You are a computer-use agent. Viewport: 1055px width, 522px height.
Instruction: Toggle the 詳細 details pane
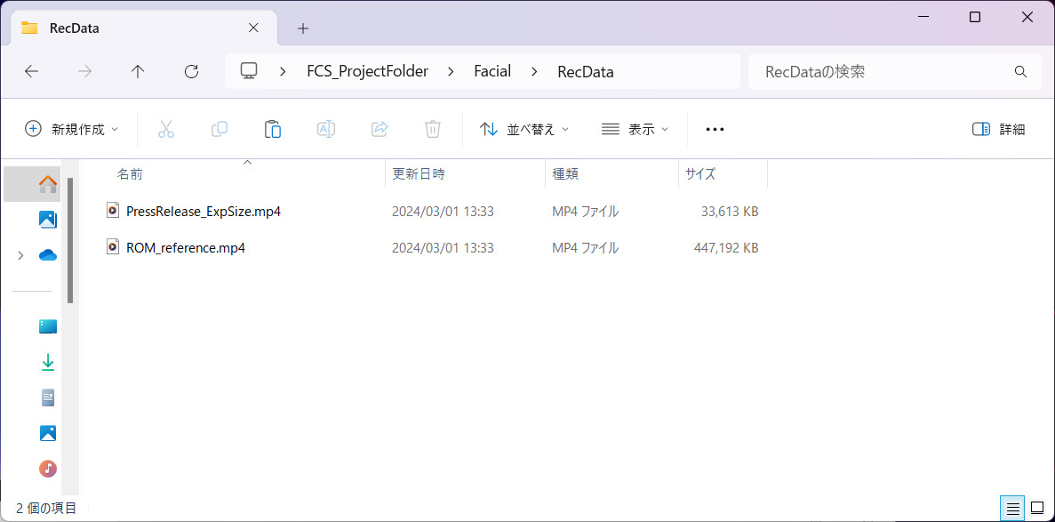click(999, 129)
